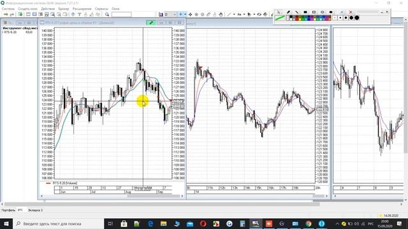Click the eraser toolbar icon
The image size is (408, 229).
pyautogui.click(x=259, y=14)
